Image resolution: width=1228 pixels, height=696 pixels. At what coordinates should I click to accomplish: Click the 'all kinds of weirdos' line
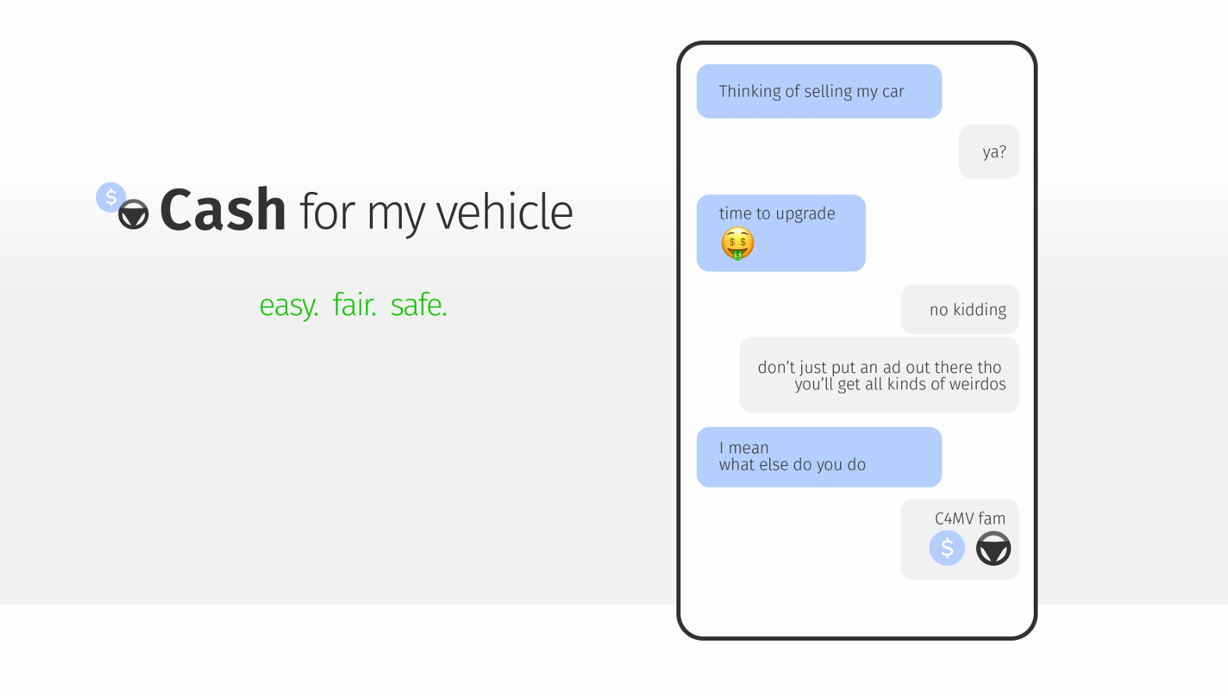click(x=900, y=384)
